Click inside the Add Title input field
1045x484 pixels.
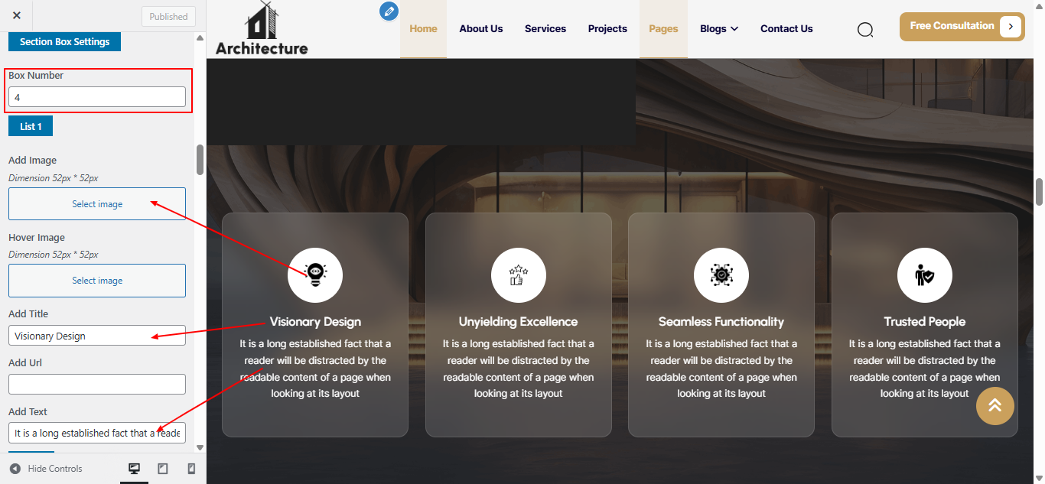coord(96,335)
